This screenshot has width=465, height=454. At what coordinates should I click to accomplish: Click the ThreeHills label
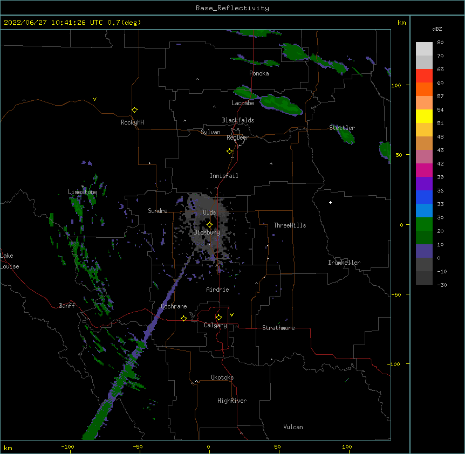coord(290,225)
